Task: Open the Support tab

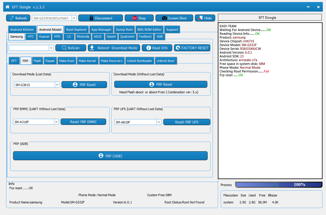Action: click(172, 30)
